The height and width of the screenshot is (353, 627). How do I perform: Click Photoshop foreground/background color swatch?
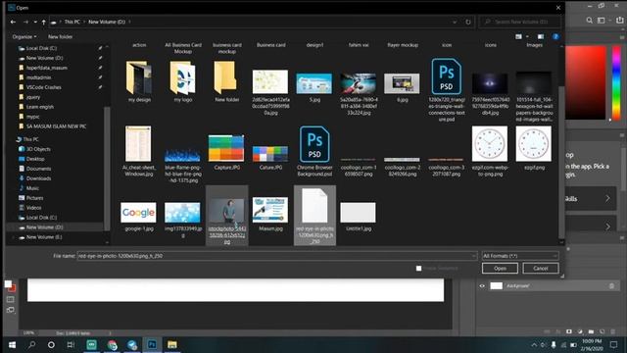pos(10,285)
